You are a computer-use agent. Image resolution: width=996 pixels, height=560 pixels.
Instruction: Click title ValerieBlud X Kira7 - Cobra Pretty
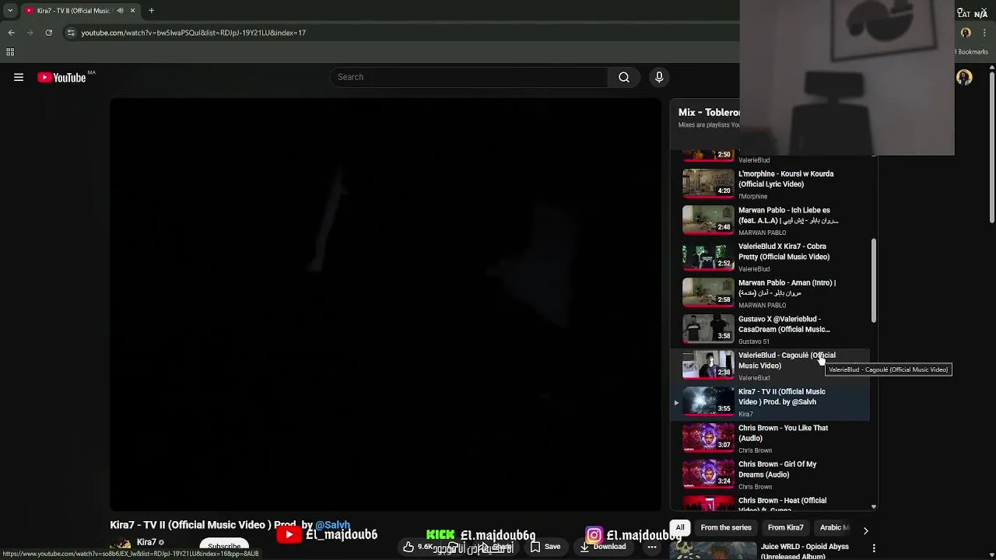(784, 251)
